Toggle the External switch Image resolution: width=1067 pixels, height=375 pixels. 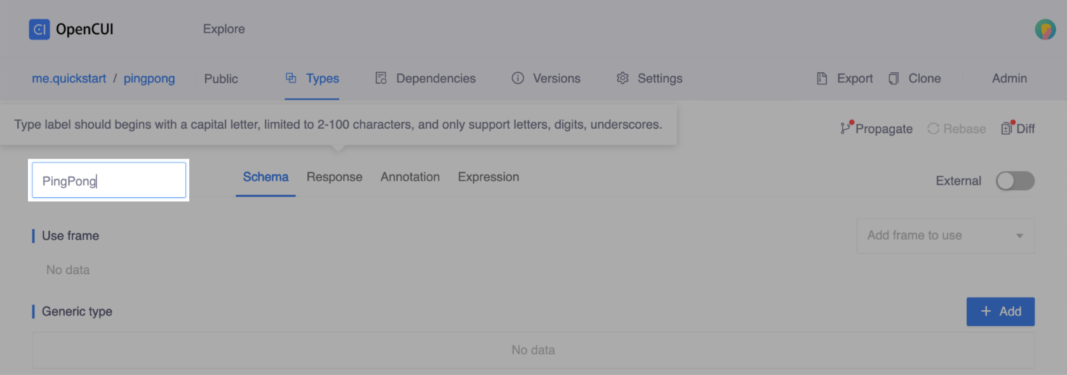pyautogui.click(x=1015, y=181)
